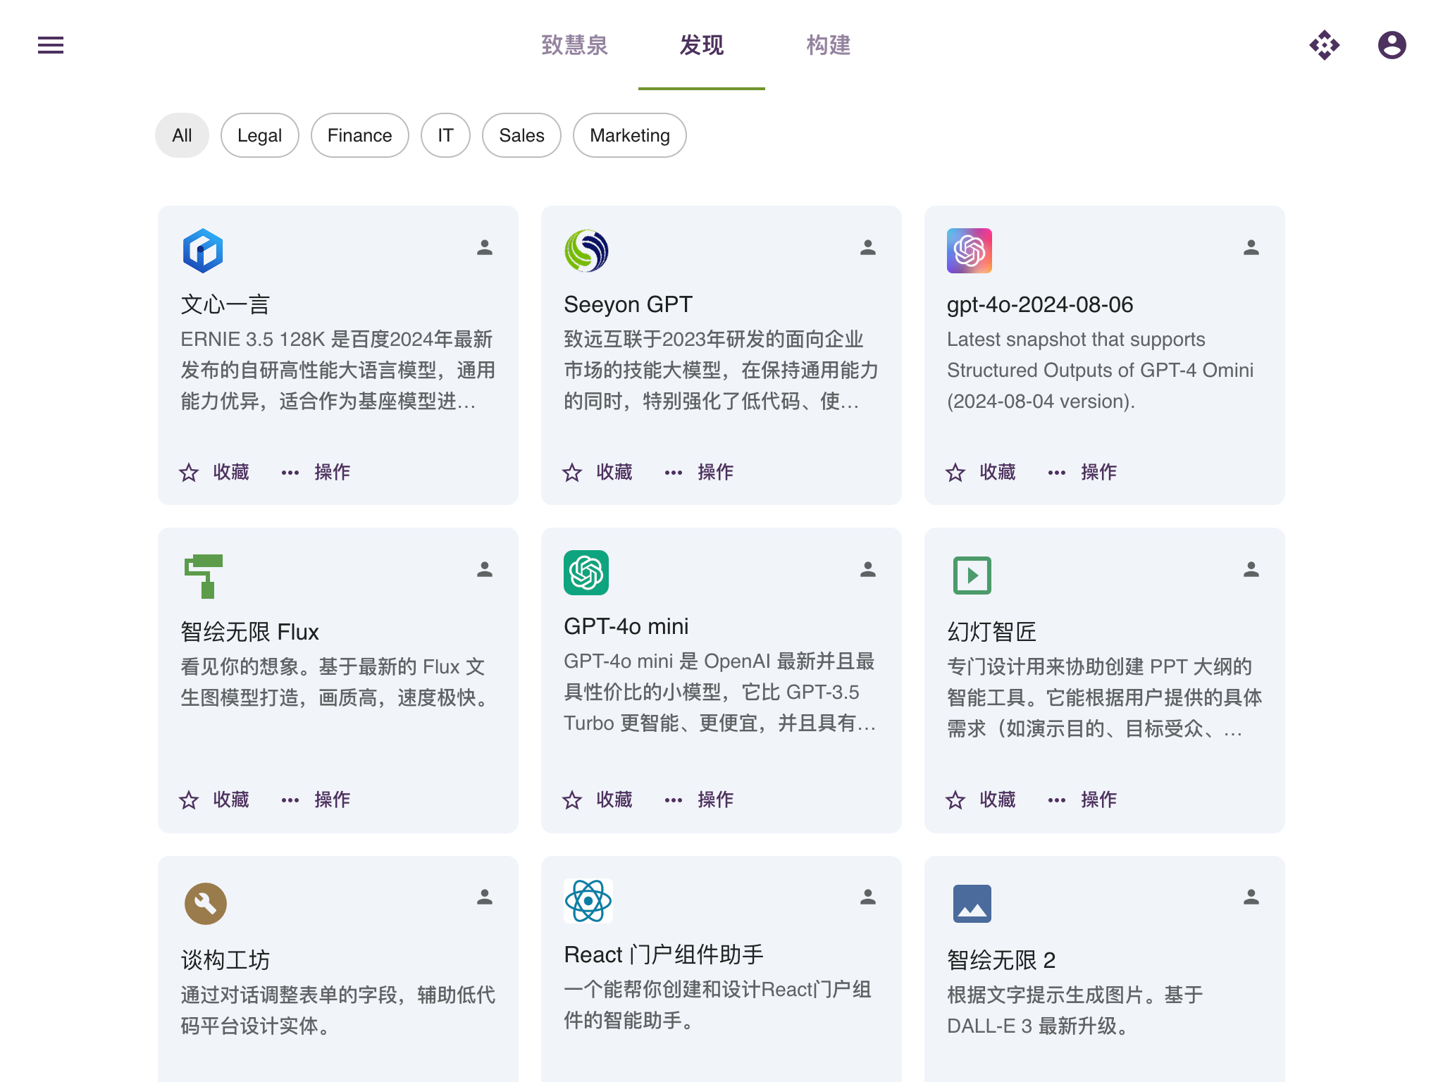Open 操作 menu on 幻灯智匠 card
Screen dimensions: 1443x1082
tap(1082, 800)
